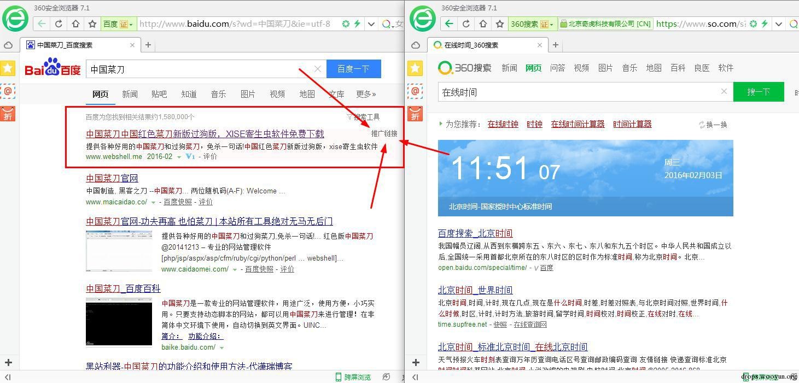Click the back arrow in the right browser
Screen dimensions: 799x383
click(449, 24)
